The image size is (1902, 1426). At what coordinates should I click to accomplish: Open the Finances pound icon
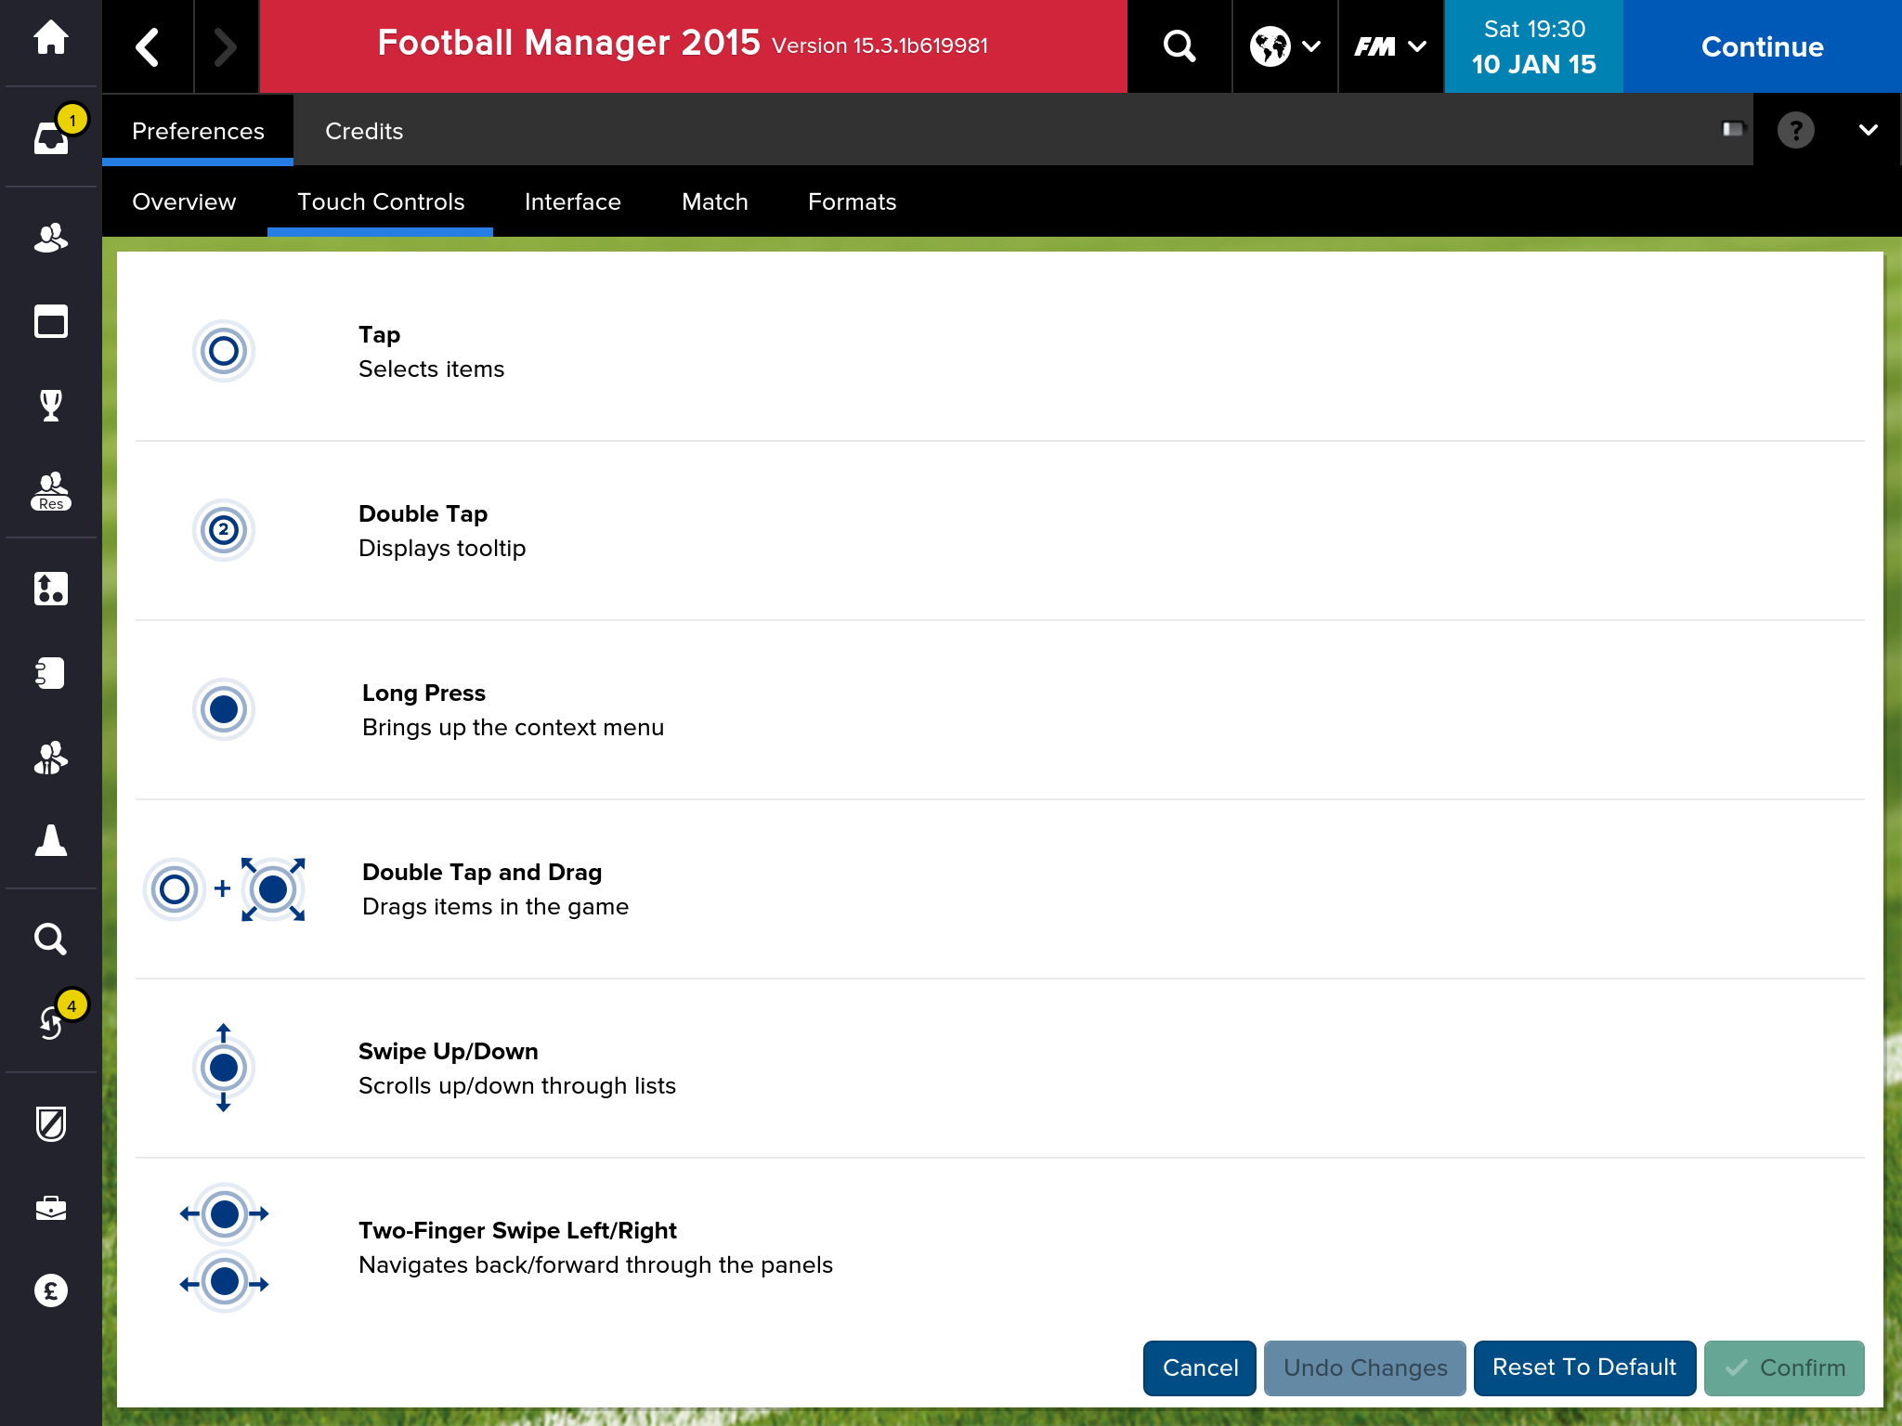coord(51,1290)
